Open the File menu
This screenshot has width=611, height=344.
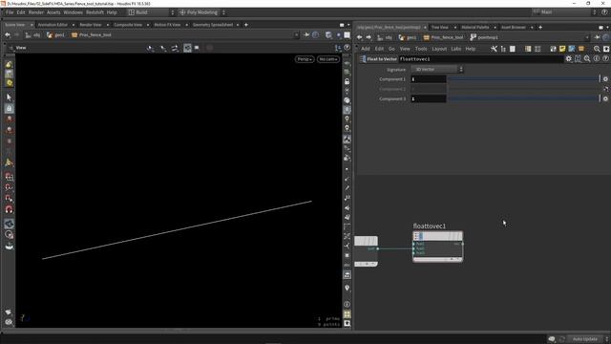[x=10, y=12]
